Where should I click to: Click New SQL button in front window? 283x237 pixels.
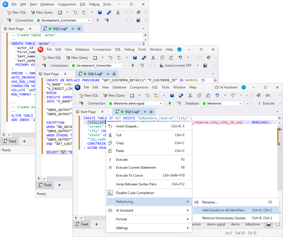89,95
